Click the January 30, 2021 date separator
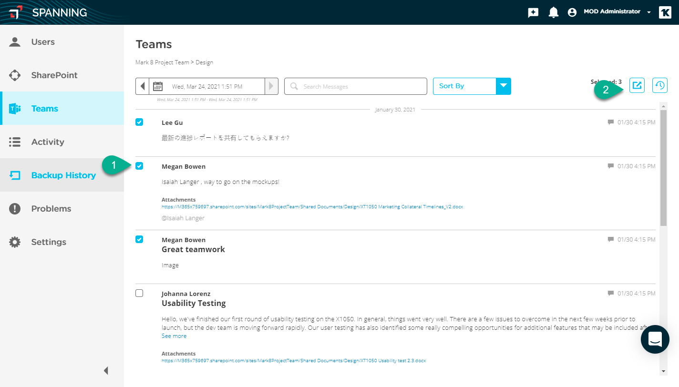This screenshot has width=679, height=387. point(395,110)
